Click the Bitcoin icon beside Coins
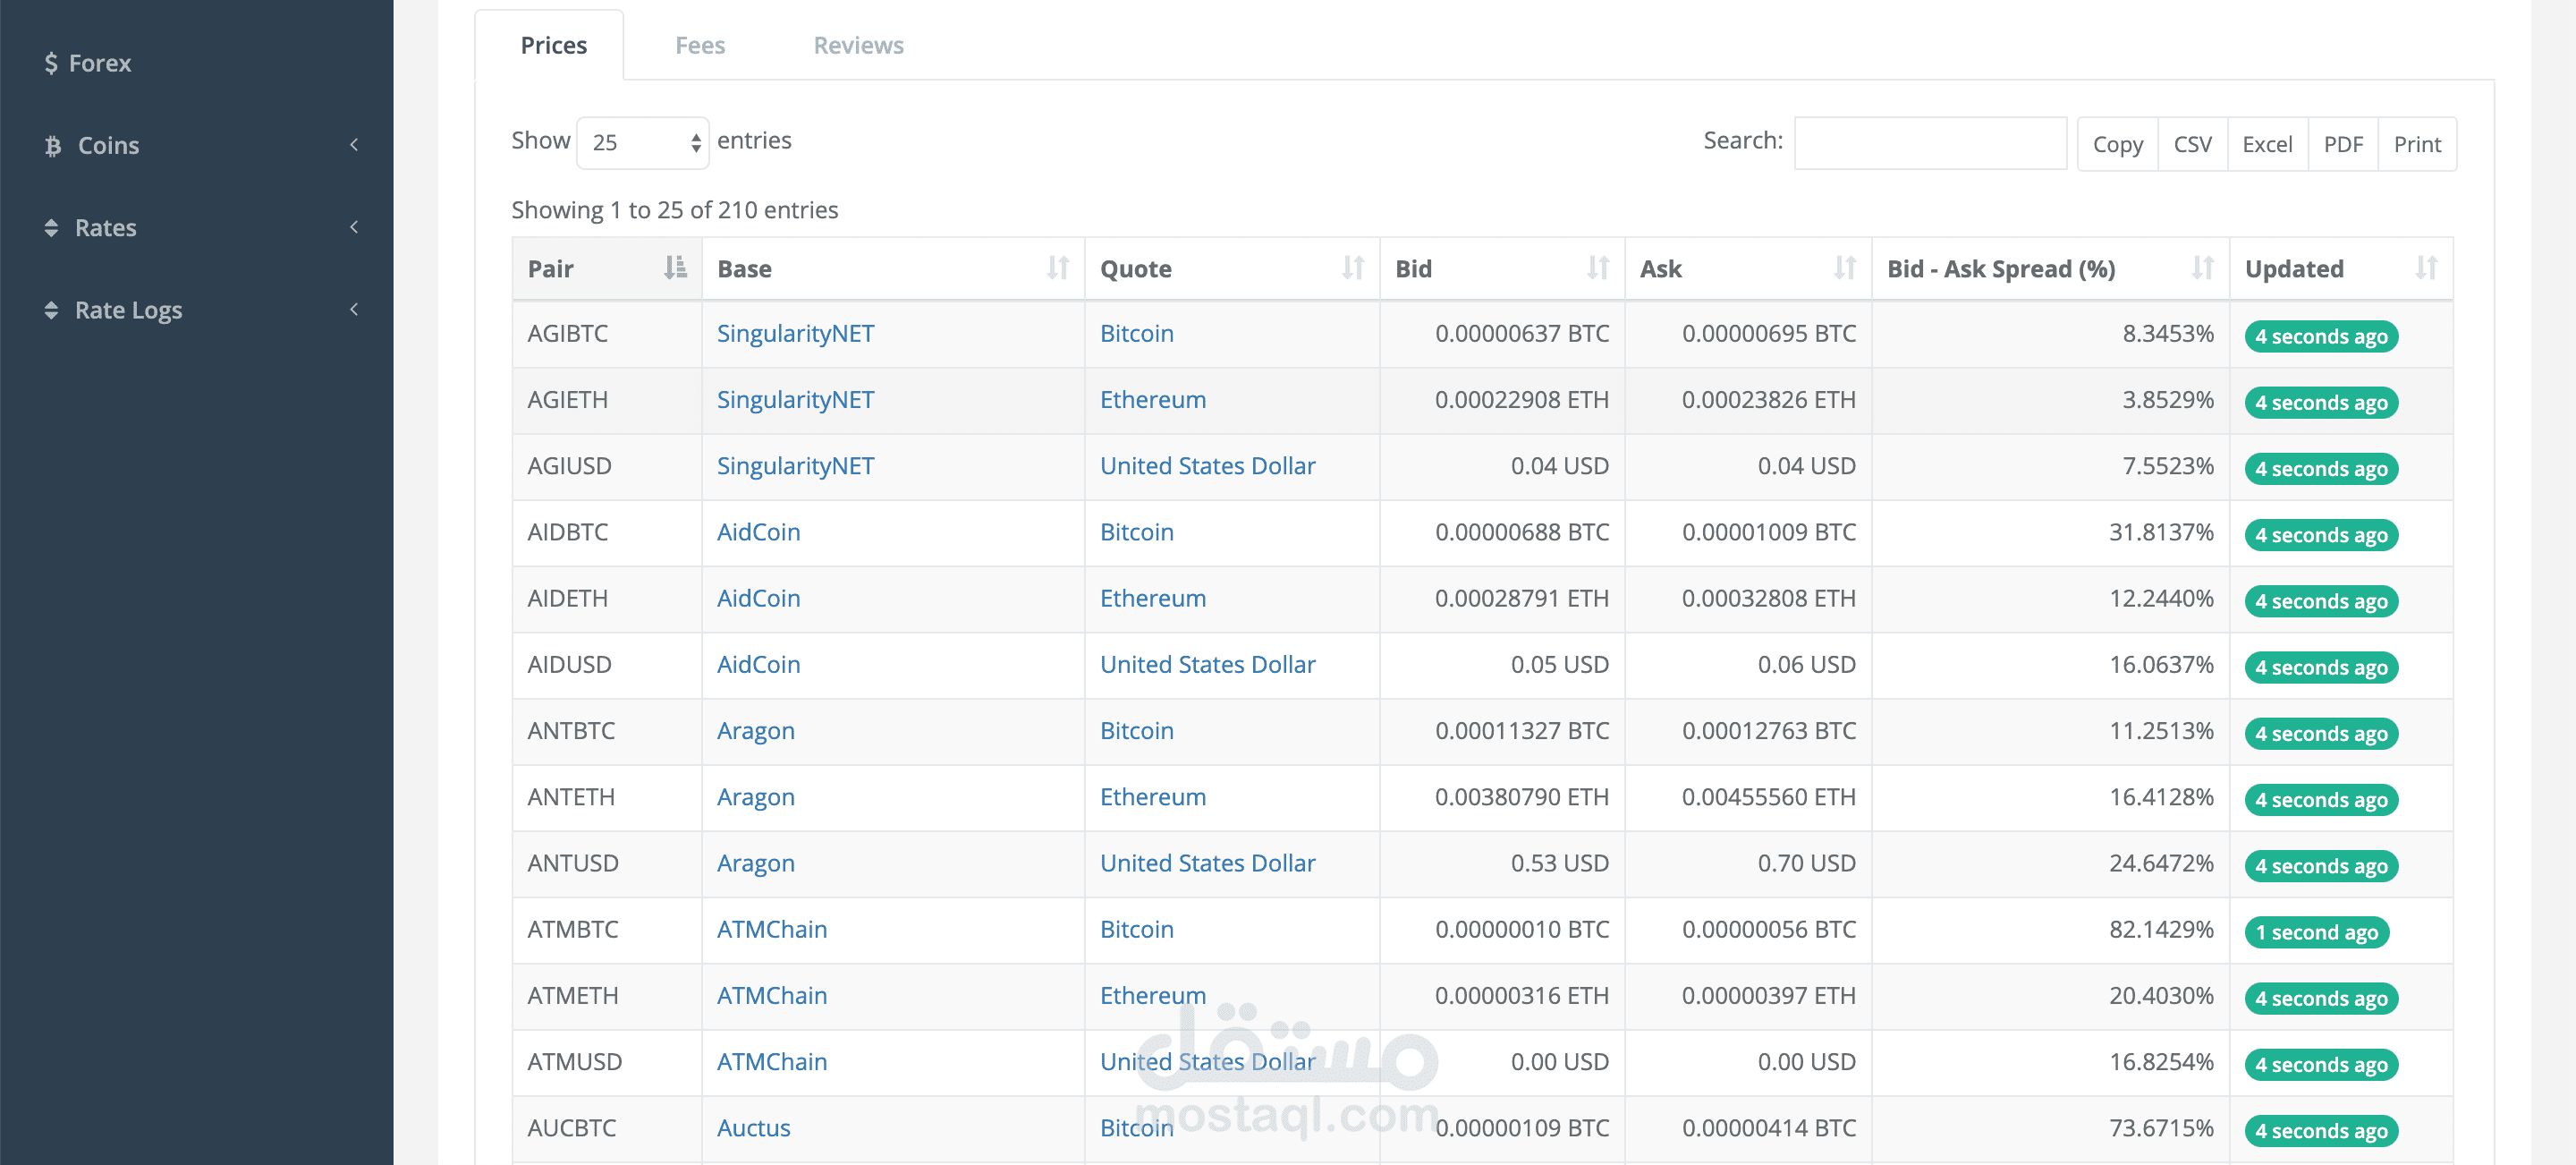Image resolution: width=2576 pixels, height=1165 pixels. [53, 146]
